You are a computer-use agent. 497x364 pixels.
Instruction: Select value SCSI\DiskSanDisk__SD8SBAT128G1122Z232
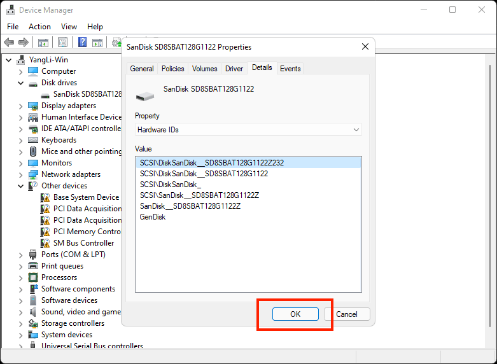point(248,163)
